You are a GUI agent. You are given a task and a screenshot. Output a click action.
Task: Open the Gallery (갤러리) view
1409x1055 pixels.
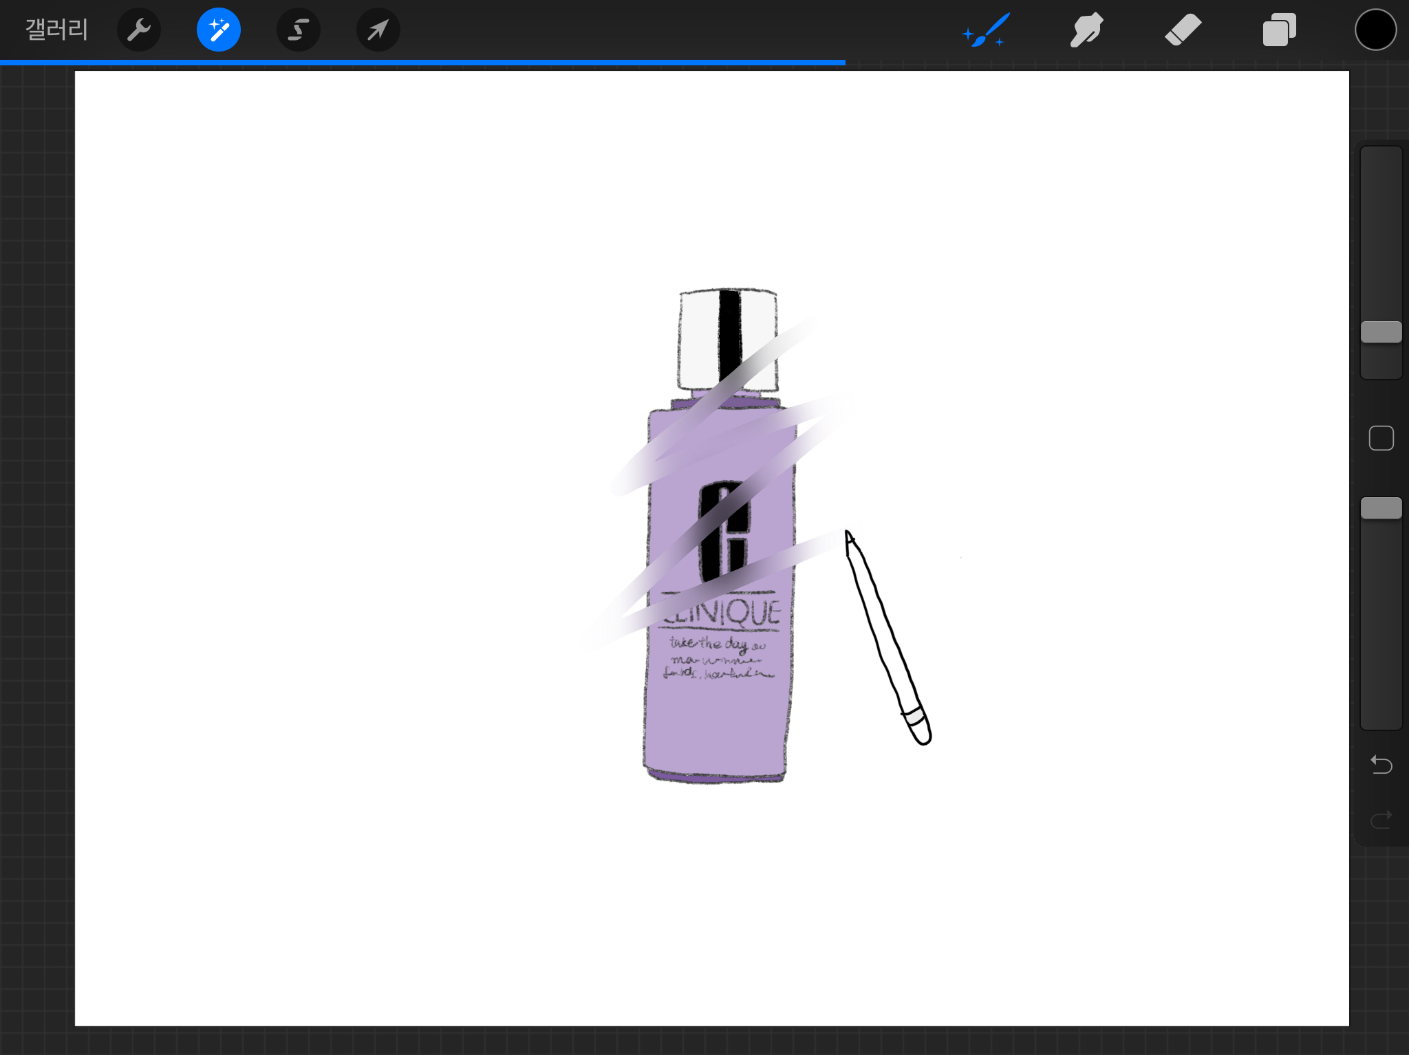[56, 30]
